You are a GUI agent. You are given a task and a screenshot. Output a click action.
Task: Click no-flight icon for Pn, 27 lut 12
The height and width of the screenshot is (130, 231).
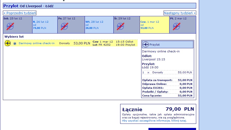[x=64, y=26]
